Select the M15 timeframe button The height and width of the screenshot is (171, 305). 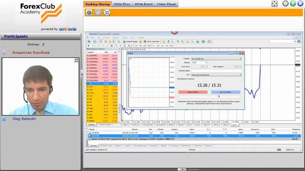click(144, 46)
